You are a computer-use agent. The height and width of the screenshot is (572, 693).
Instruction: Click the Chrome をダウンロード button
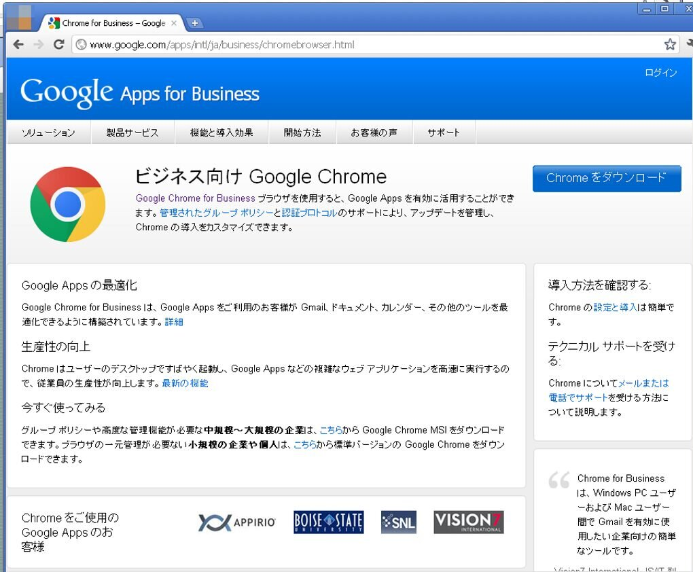tap(606, 178)
